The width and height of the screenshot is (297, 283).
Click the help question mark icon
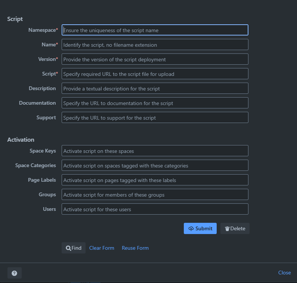pos(14,273)
